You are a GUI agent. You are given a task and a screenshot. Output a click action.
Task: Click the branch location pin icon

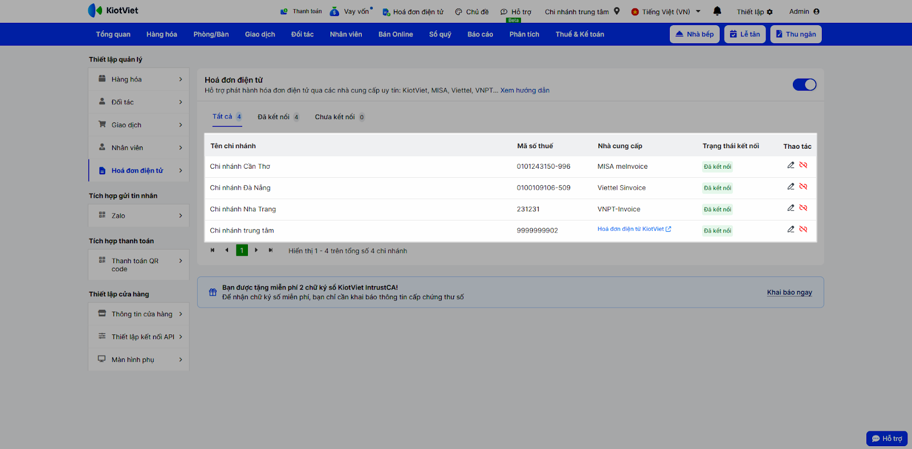pyautogui.click(x=617, y=11)
